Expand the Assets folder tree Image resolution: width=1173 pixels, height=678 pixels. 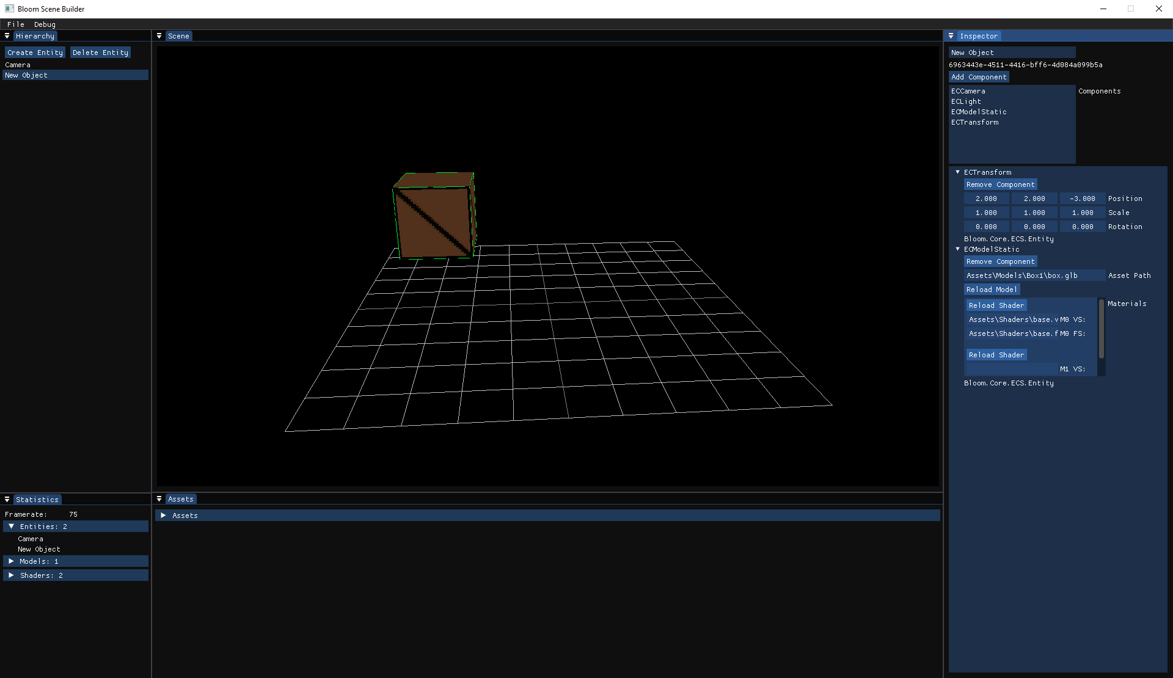[x=163, y=516]
